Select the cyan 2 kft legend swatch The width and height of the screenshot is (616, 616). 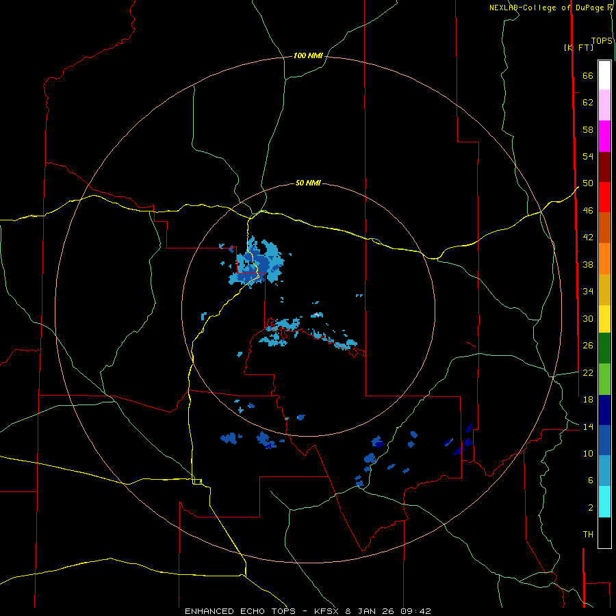(604, 502)
